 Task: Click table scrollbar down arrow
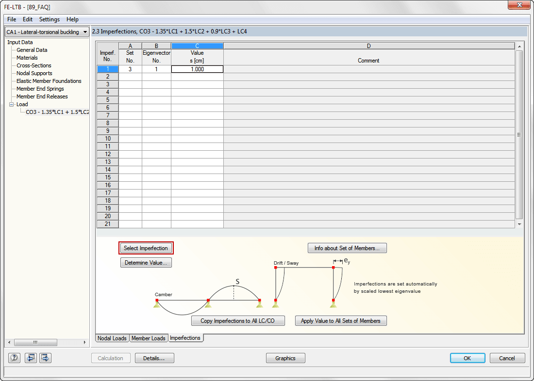coord(519,224)
